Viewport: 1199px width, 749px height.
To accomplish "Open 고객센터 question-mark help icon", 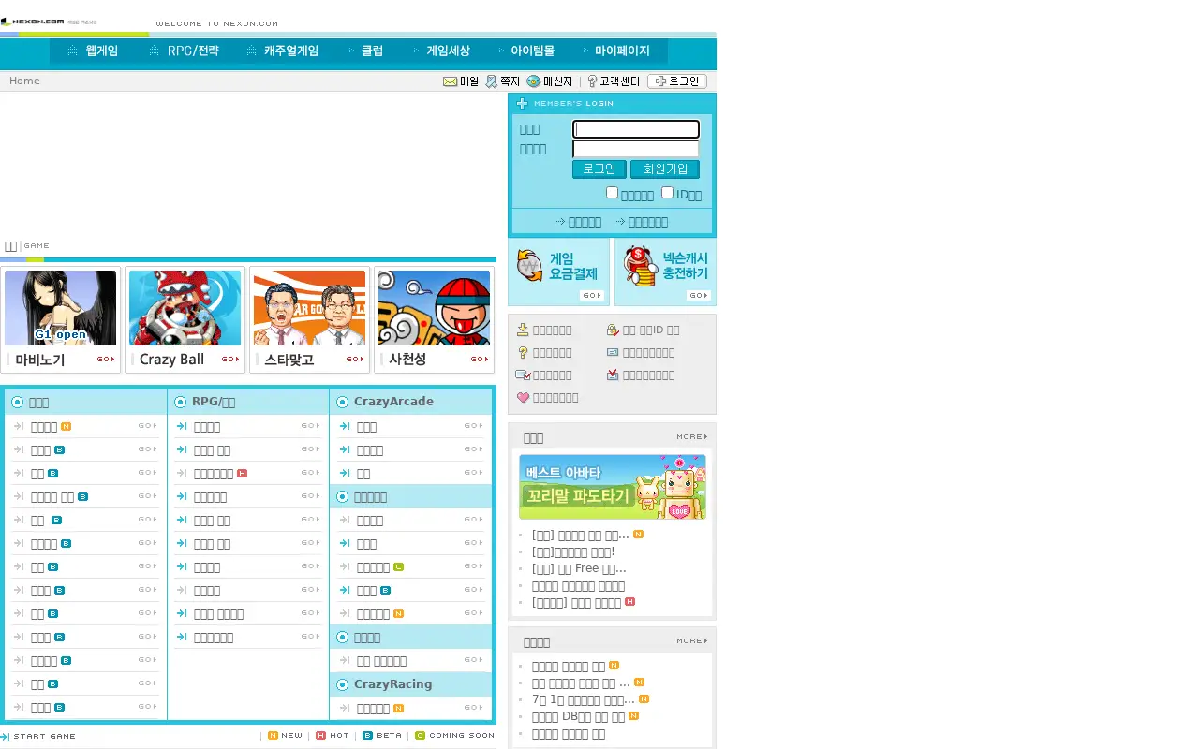I will (x=592, y=81).
